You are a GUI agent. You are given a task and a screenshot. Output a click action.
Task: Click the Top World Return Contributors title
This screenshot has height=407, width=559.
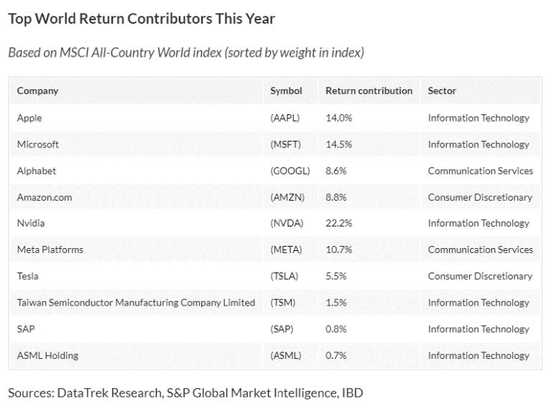[142, 19]
